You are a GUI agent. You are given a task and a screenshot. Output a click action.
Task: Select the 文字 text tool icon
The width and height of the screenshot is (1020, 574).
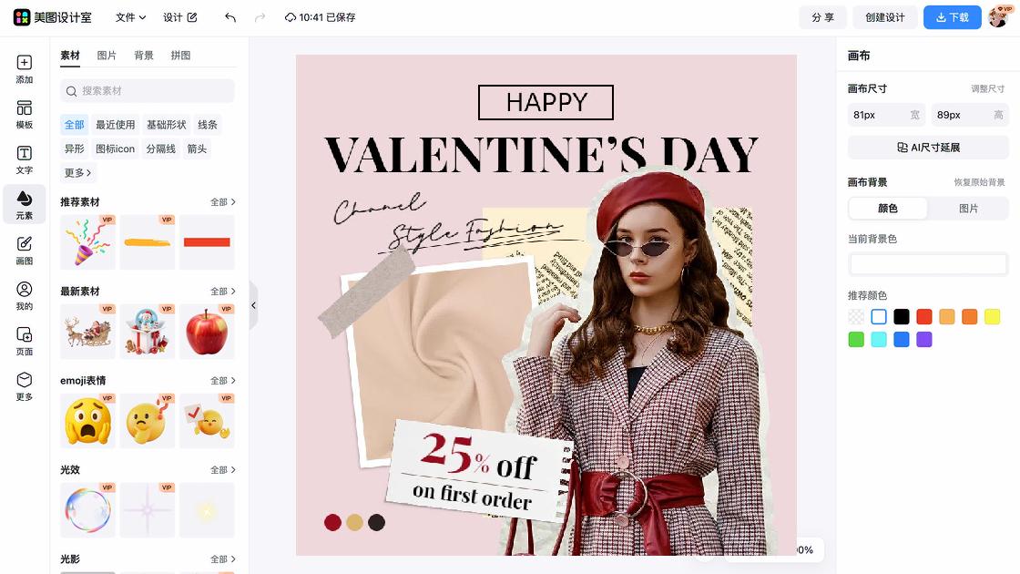point(24,160)
